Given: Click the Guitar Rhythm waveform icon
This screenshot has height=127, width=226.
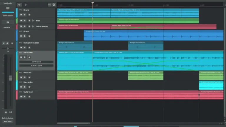Looking at the screenshot, I should (33, 26).
